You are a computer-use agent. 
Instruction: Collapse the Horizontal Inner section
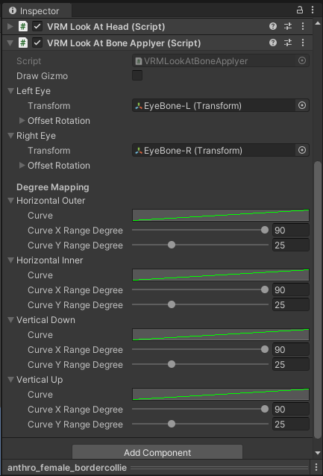[11, 260]
